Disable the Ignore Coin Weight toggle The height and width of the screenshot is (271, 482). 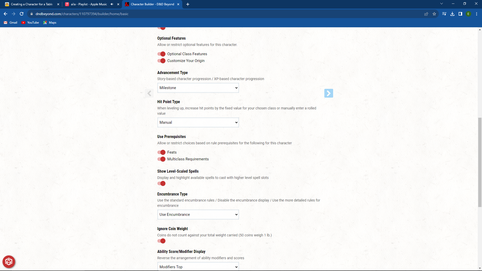[x=161, y=241]
